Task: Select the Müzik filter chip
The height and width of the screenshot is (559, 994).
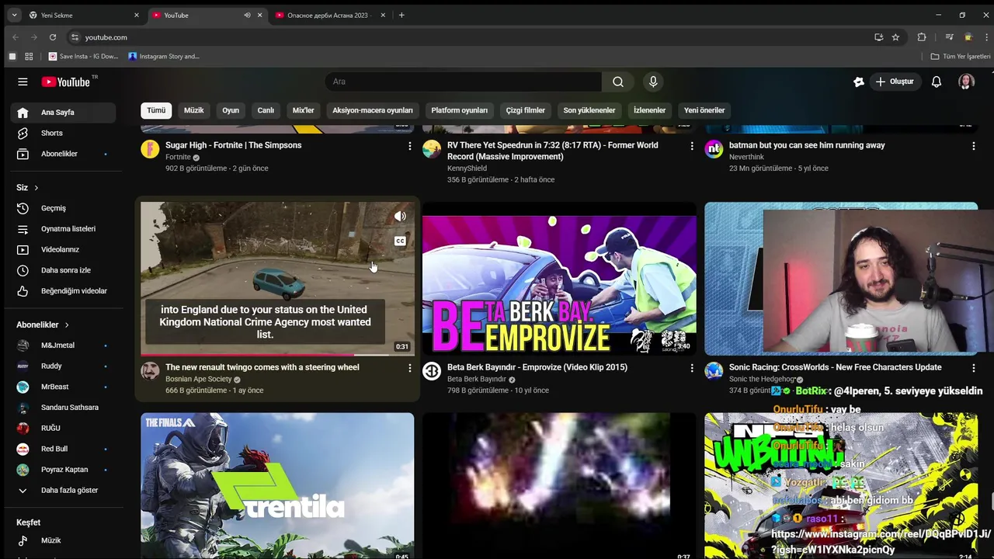Action: (193, 110)
